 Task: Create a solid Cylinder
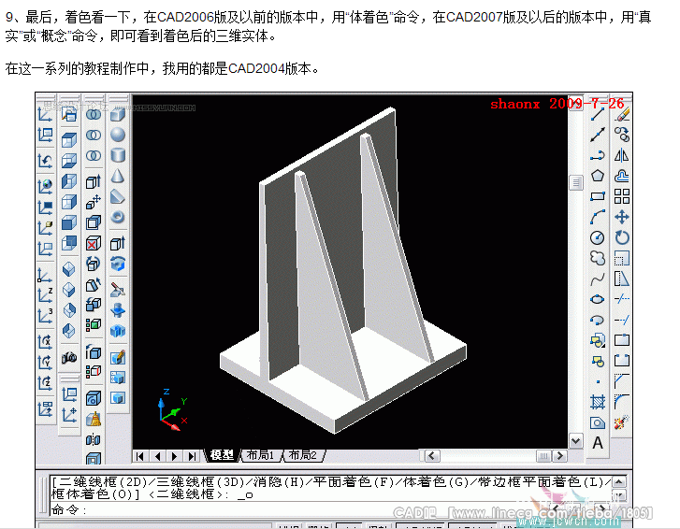tap(118, 155)
